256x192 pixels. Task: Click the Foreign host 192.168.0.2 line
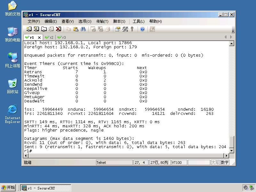(81, 47)
